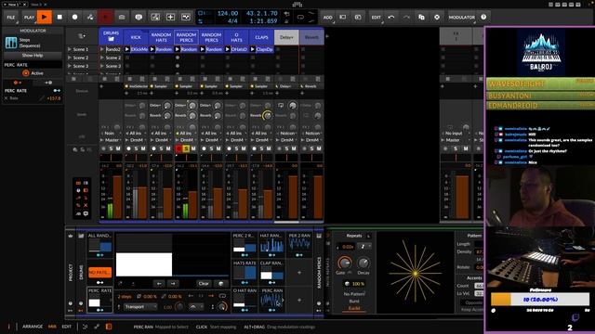
Task: Randomize steps with dice button
Action: (x=221, y=283)
